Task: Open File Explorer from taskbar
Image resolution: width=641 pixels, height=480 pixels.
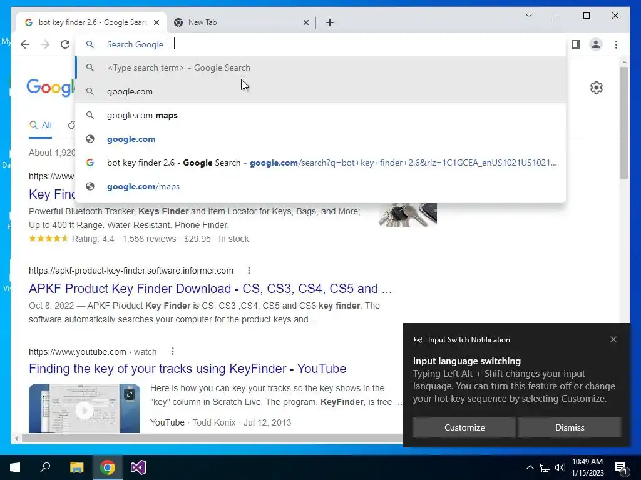Action: [x=76, y=467]
